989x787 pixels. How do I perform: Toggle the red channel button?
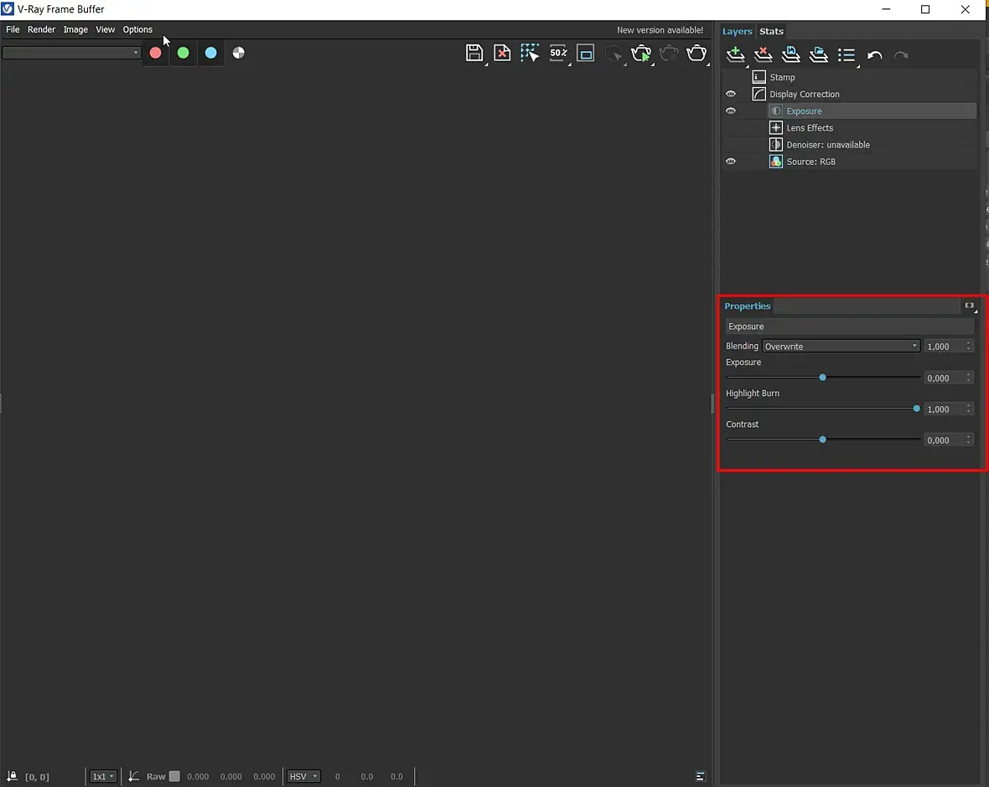[x=155, y=53]
